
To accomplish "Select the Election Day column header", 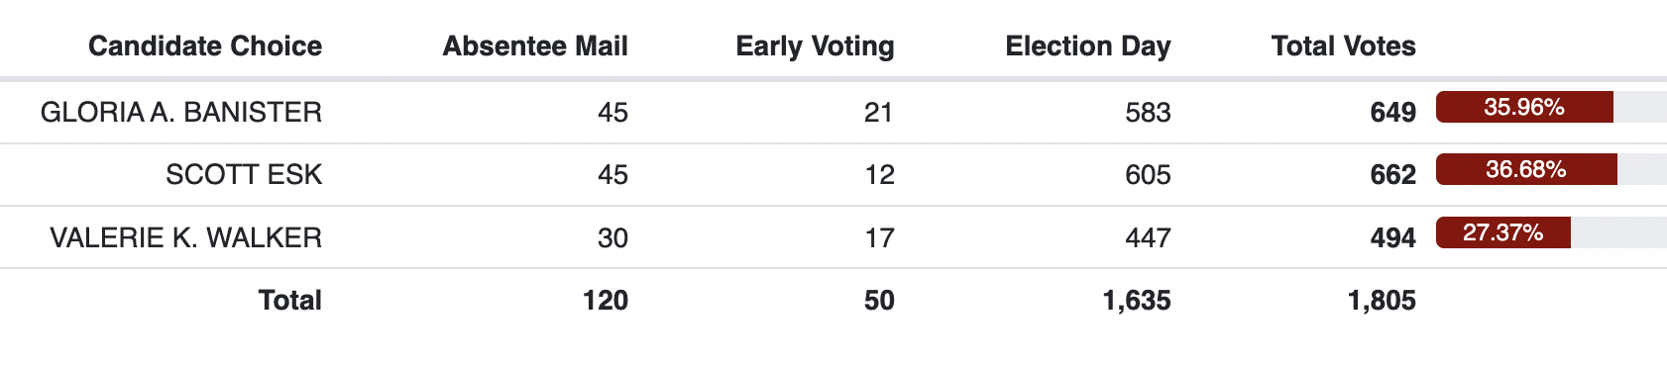I will tap(1088, 46).
